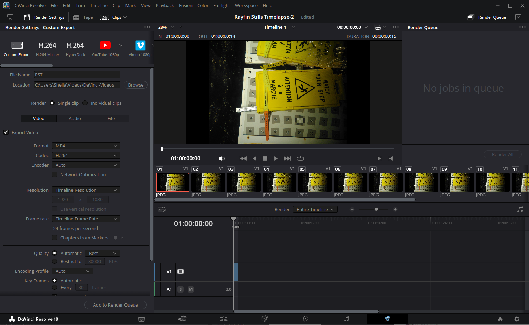Image resolution: width=529 pixels, height=325 pixels.
Task: Click Add to Render Queue button
Action: [x=115, y=305]
